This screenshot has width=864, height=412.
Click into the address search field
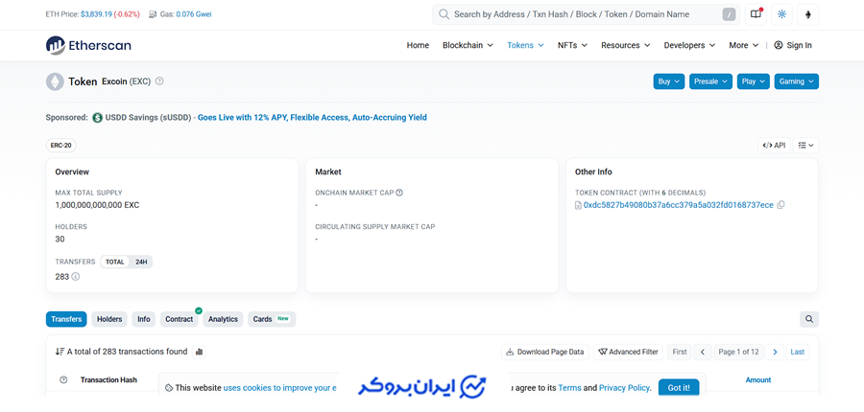pos(576,14)
